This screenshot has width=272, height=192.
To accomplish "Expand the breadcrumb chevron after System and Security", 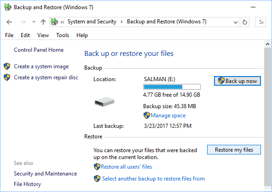I will [x=122, y=22].
